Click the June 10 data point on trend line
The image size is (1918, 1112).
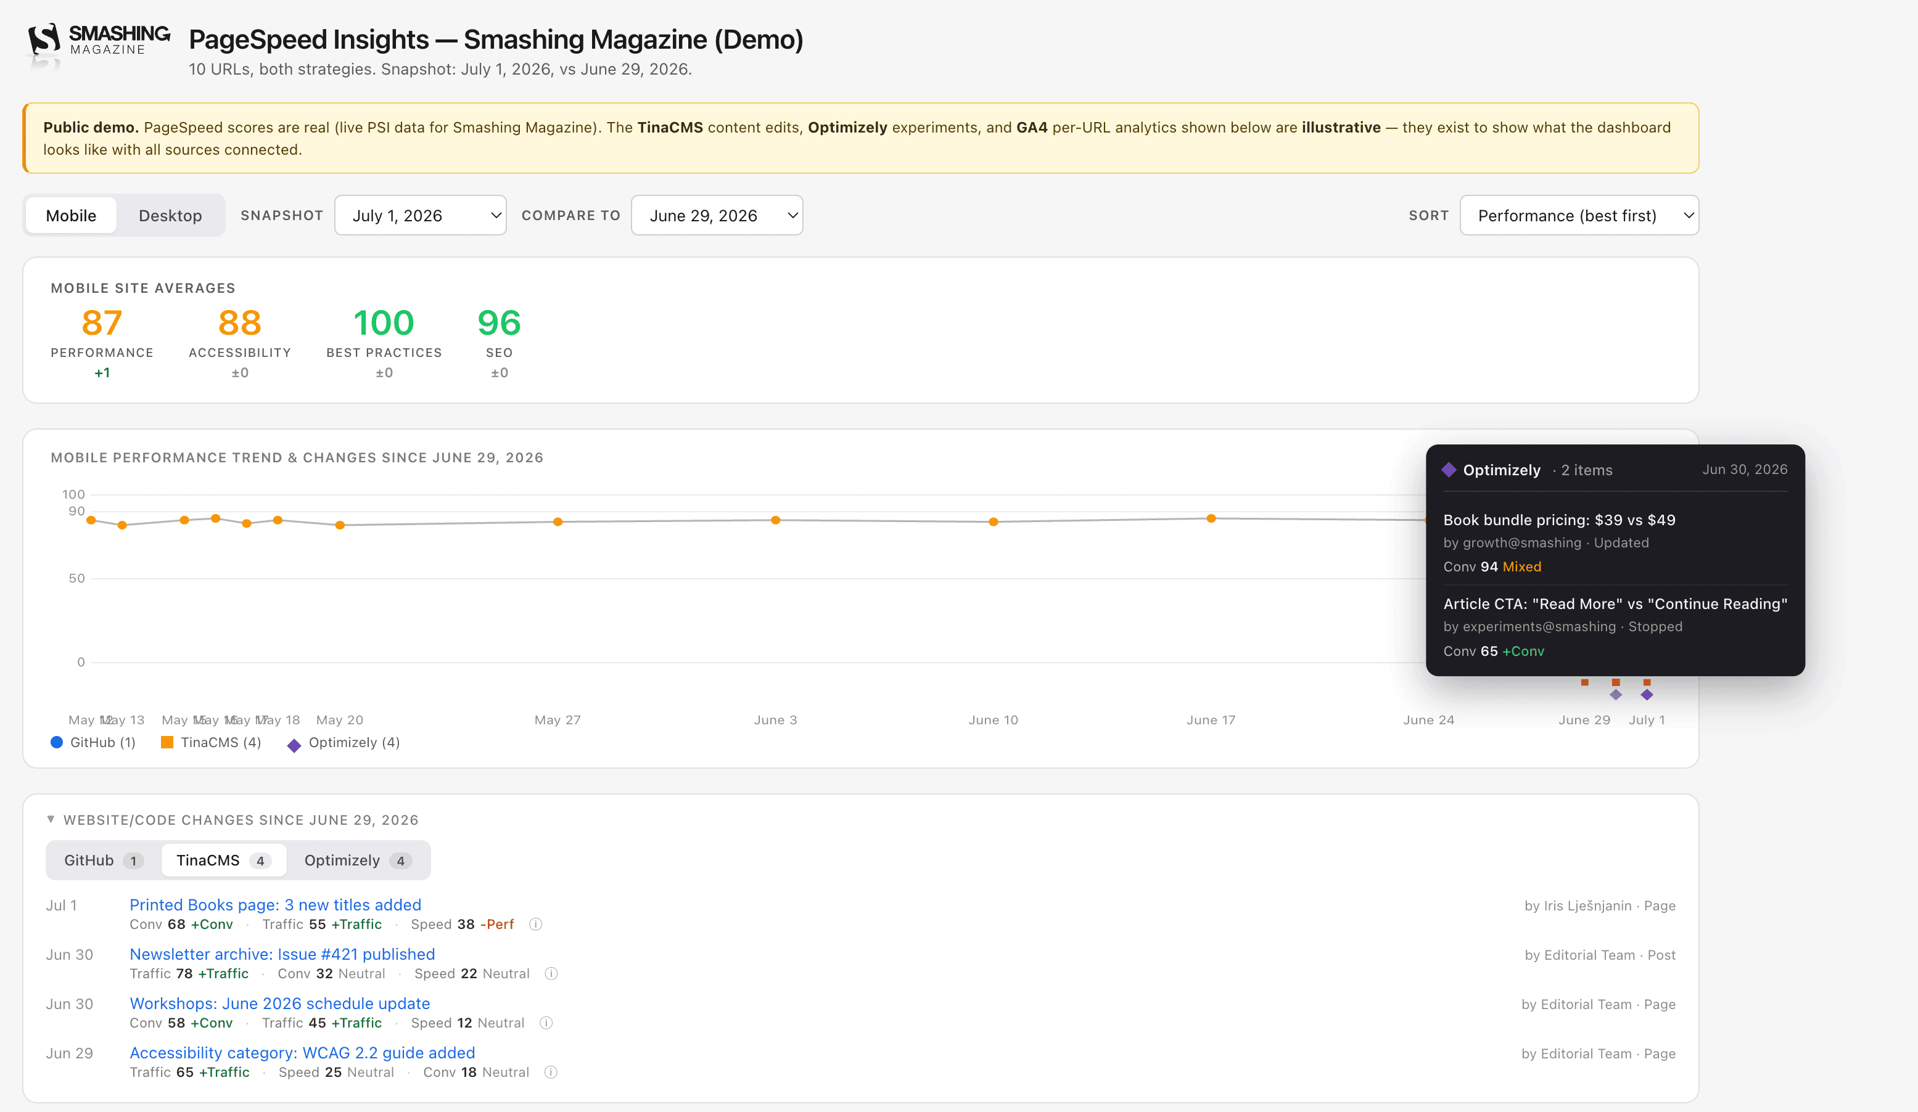point(994,521)
